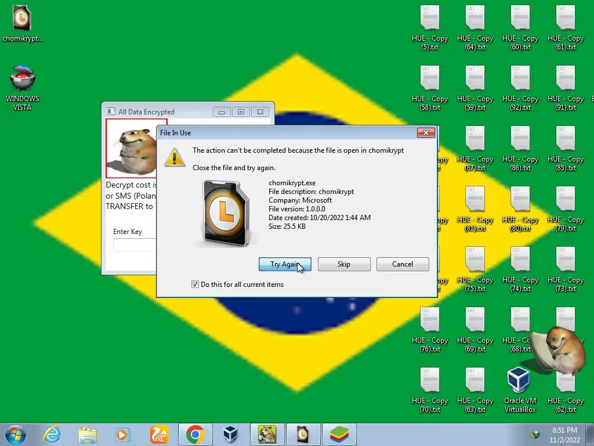Screen dimensions: 594x446
Task: Click the chomikrypt.exe clock icon in dialog
Action: point(226,213)
